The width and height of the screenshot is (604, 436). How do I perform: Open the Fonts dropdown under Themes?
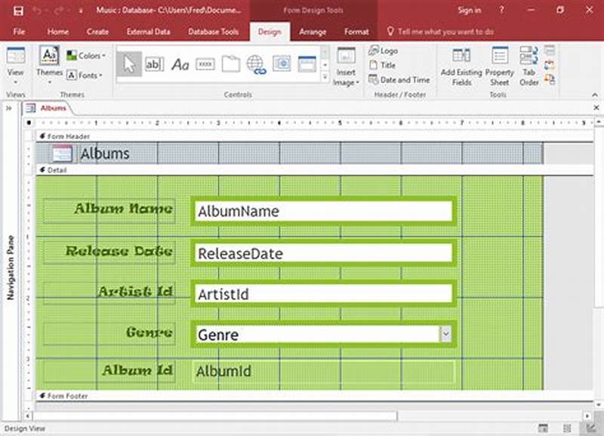coord(85,75)
